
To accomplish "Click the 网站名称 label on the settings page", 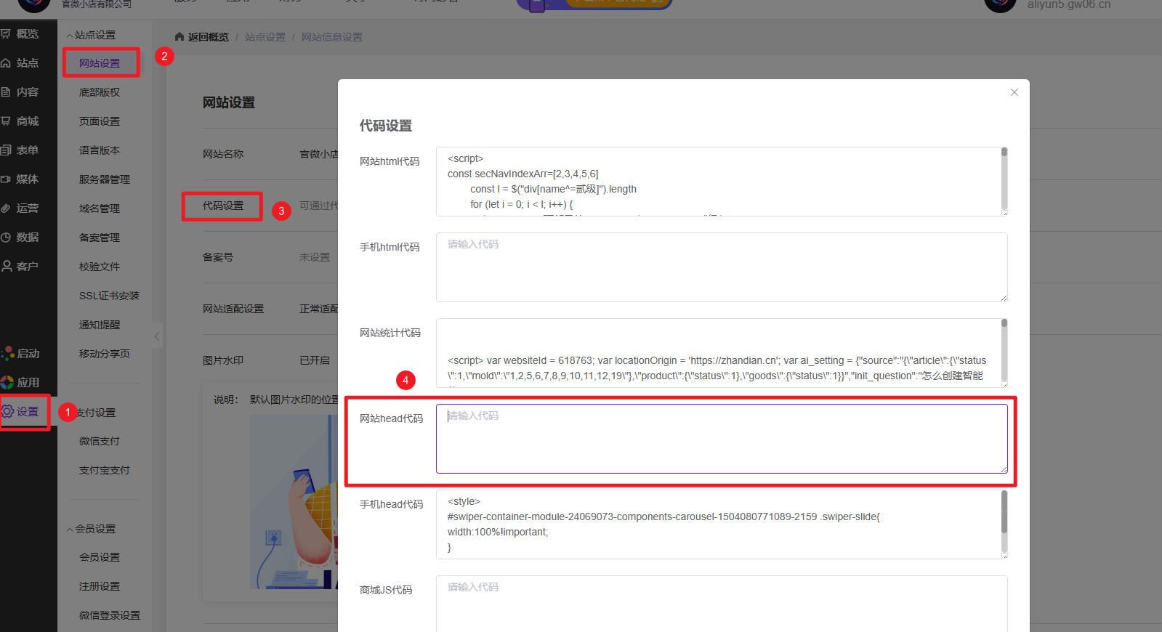I will click(223, 154).
